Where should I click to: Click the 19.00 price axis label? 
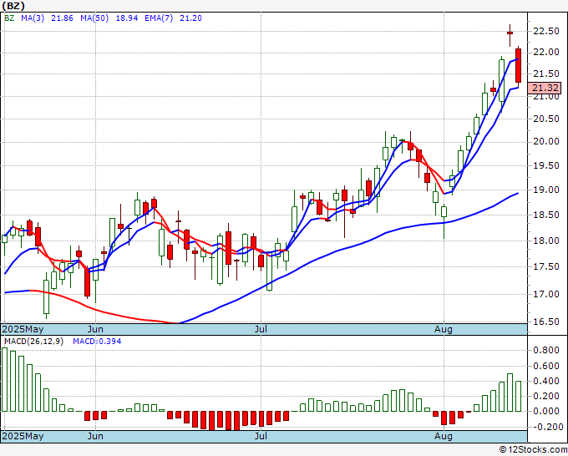[x=546, y=190]
